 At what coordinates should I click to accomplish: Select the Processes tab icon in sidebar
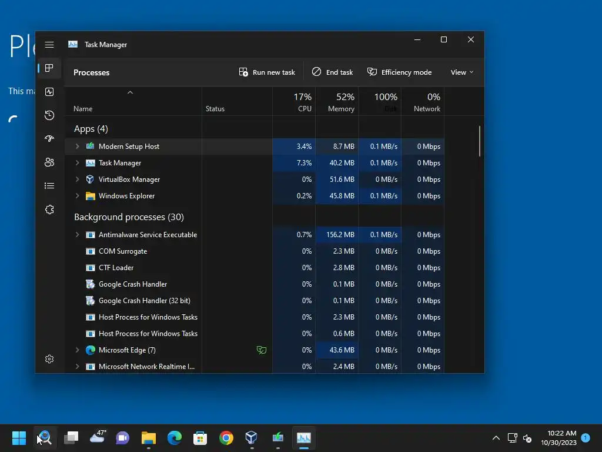click(x=49, y=68)
